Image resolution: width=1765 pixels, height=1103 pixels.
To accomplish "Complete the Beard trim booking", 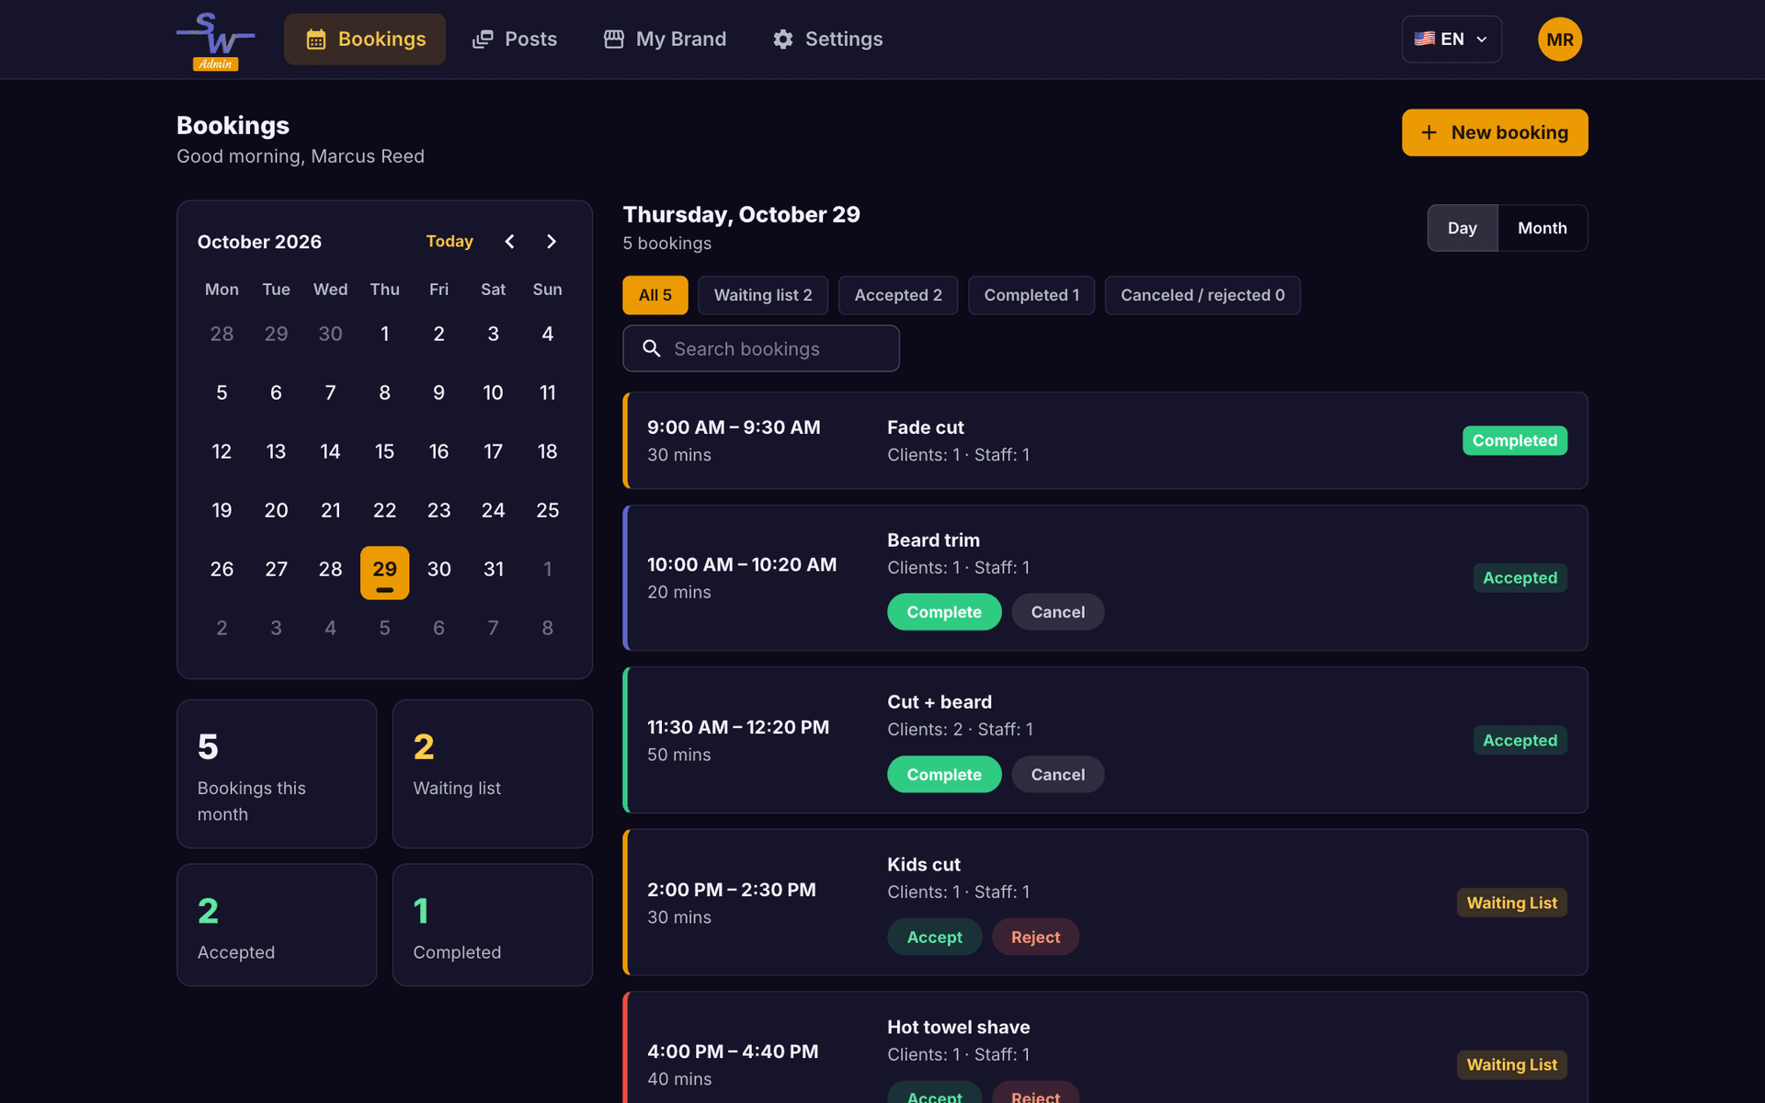I will pyautogui.click(x=944, y=612).
